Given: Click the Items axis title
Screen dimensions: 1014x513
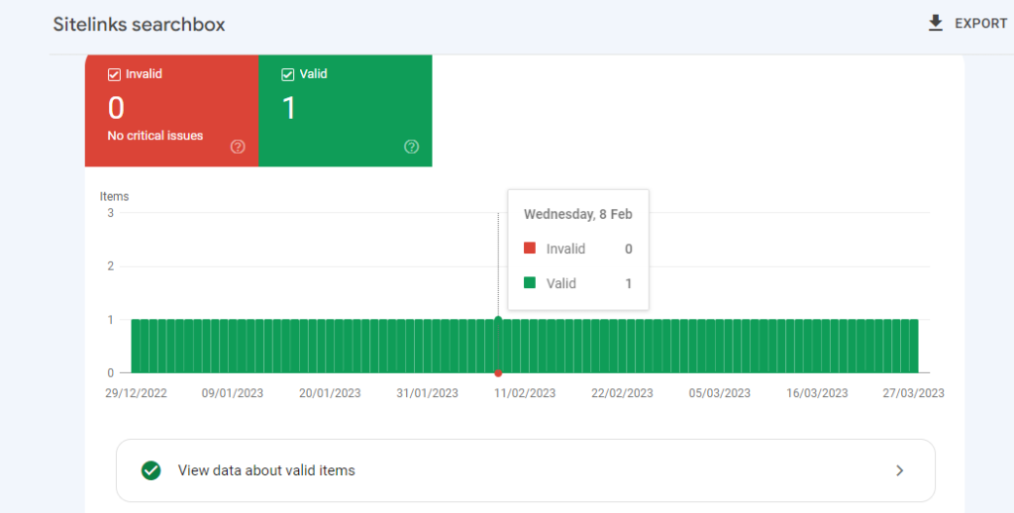Looking at the screenshot, I should coord(115,196).
